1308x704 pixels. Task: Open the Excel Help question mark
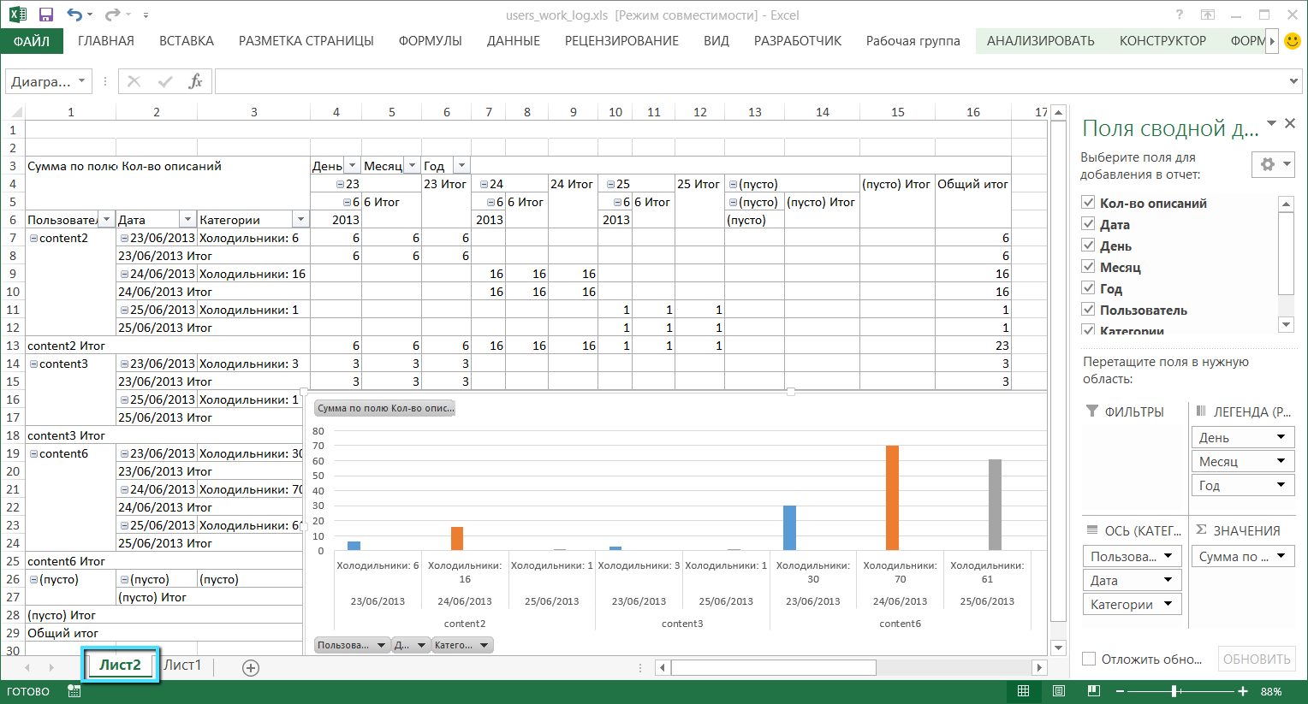pos(1180,15)
